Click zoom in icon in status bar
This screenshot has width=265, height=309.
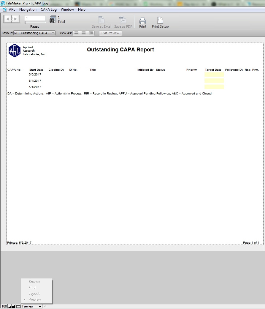pyautogui.click(x=14, y=306)
